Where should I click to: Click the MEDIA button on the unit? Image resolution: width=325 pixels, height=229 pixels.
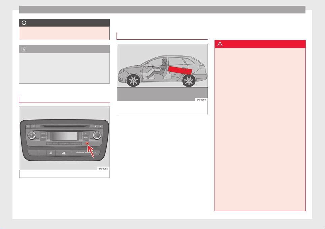pyautogui.click(x=43, y=138)
